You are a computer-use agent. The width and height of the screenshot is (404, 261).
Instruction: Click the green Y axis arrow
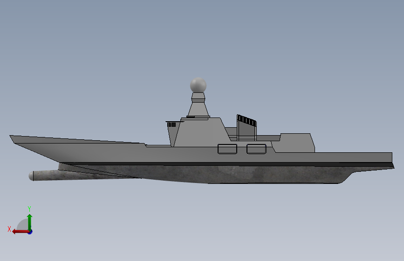click(x=30, y=222)
